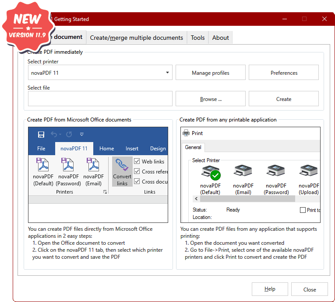Click the Save floppy disk icon
Viewport: 335px width, 302px height.
(41, 135)
